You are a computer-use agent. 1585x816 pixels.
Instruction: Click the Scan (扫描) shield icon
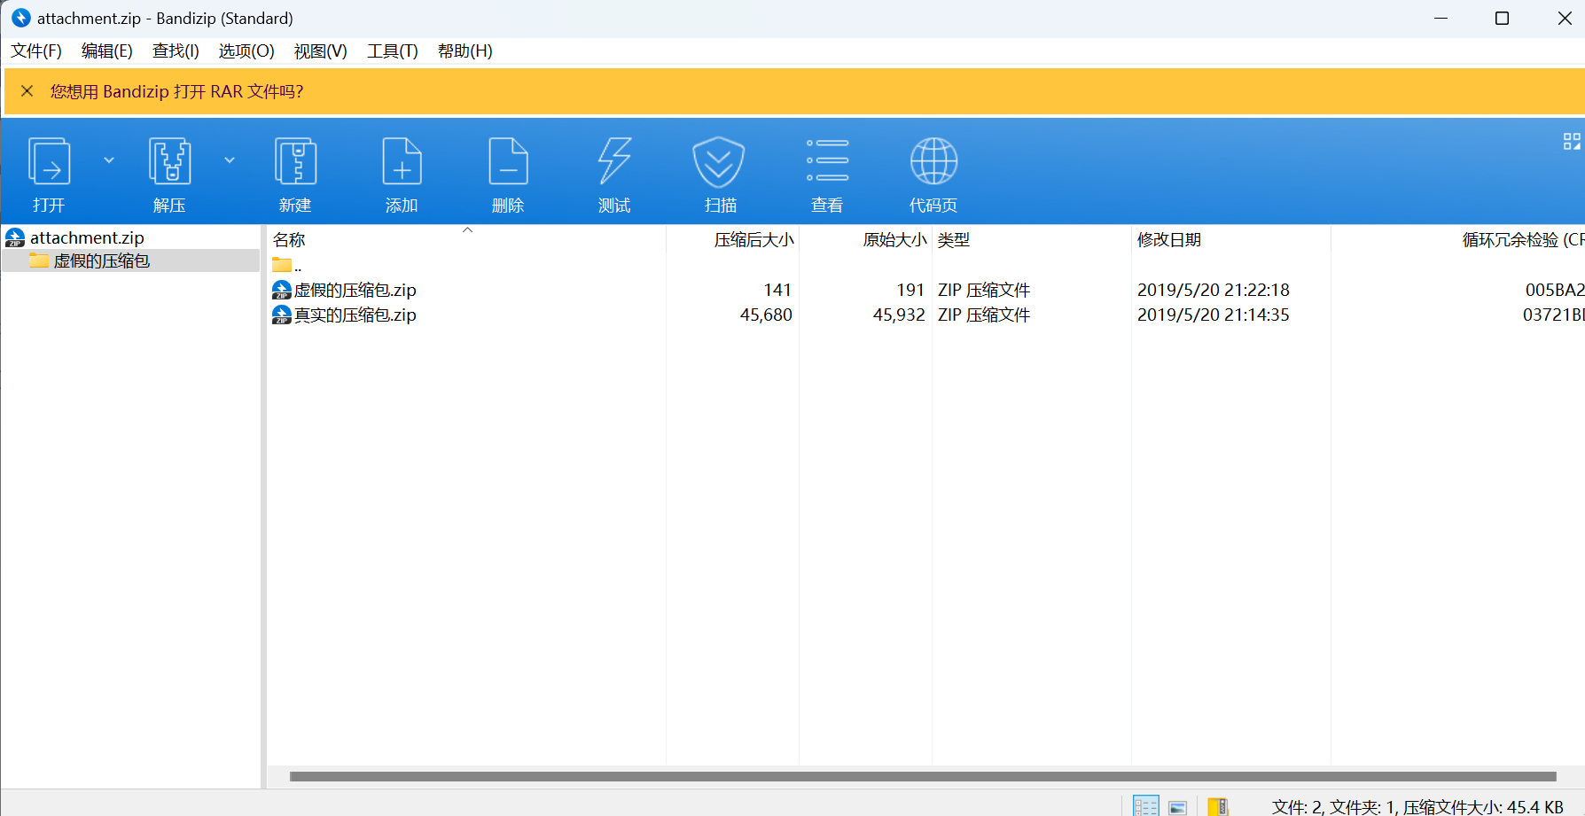[x=719, y=162]
